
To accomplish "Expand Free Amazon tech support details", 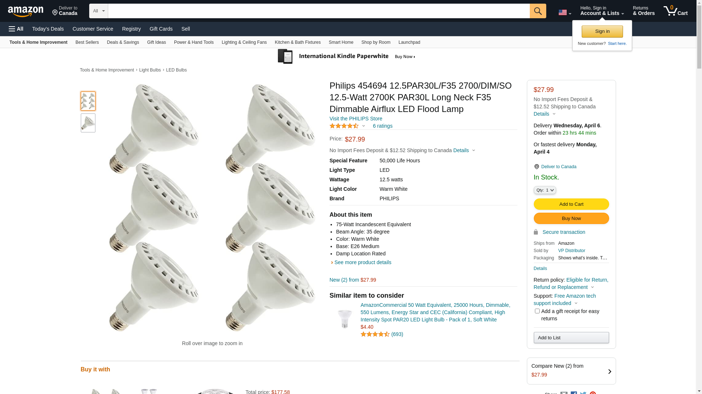I will coord(576,303).
